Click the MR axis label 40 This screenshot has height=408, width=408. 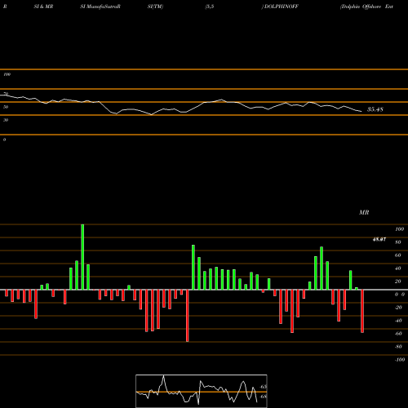click(398, 268)
